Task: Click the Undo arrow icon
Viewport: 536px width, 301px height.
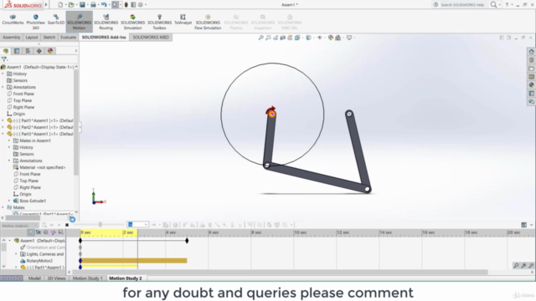Action: pyautogui.click(x=104, y=5)
